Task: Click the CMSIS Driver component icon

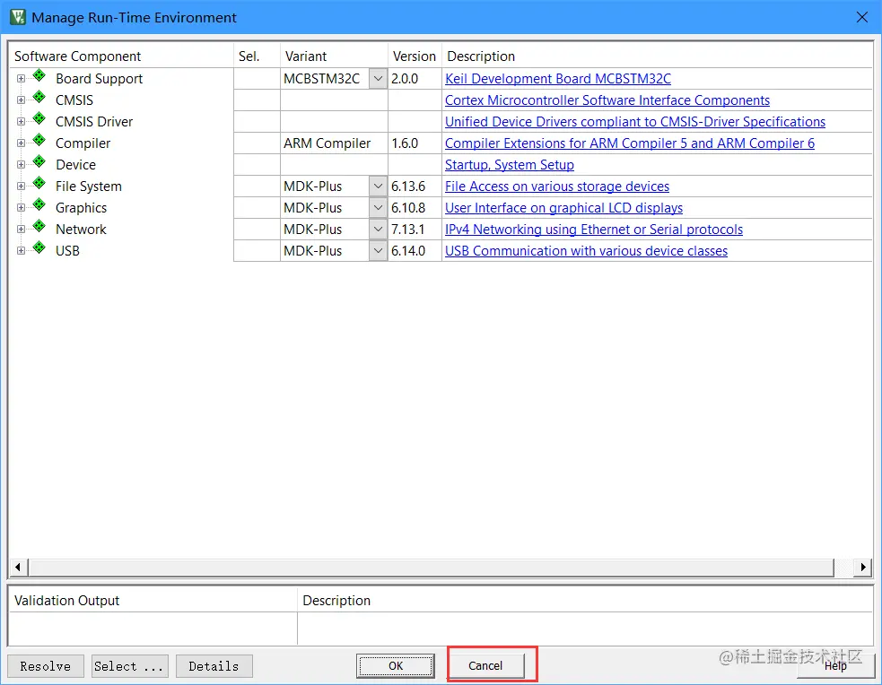Action: coord(39,118)
